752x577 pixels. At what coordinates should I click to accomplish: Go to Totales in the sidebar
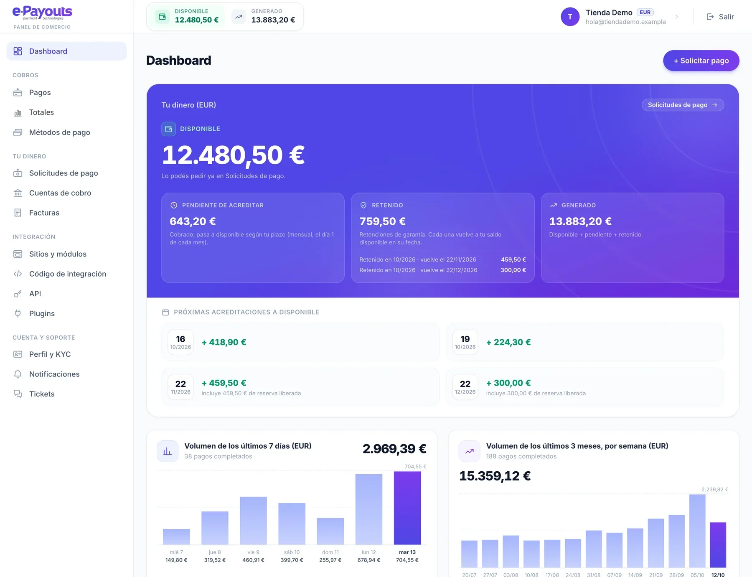(67, 112)
